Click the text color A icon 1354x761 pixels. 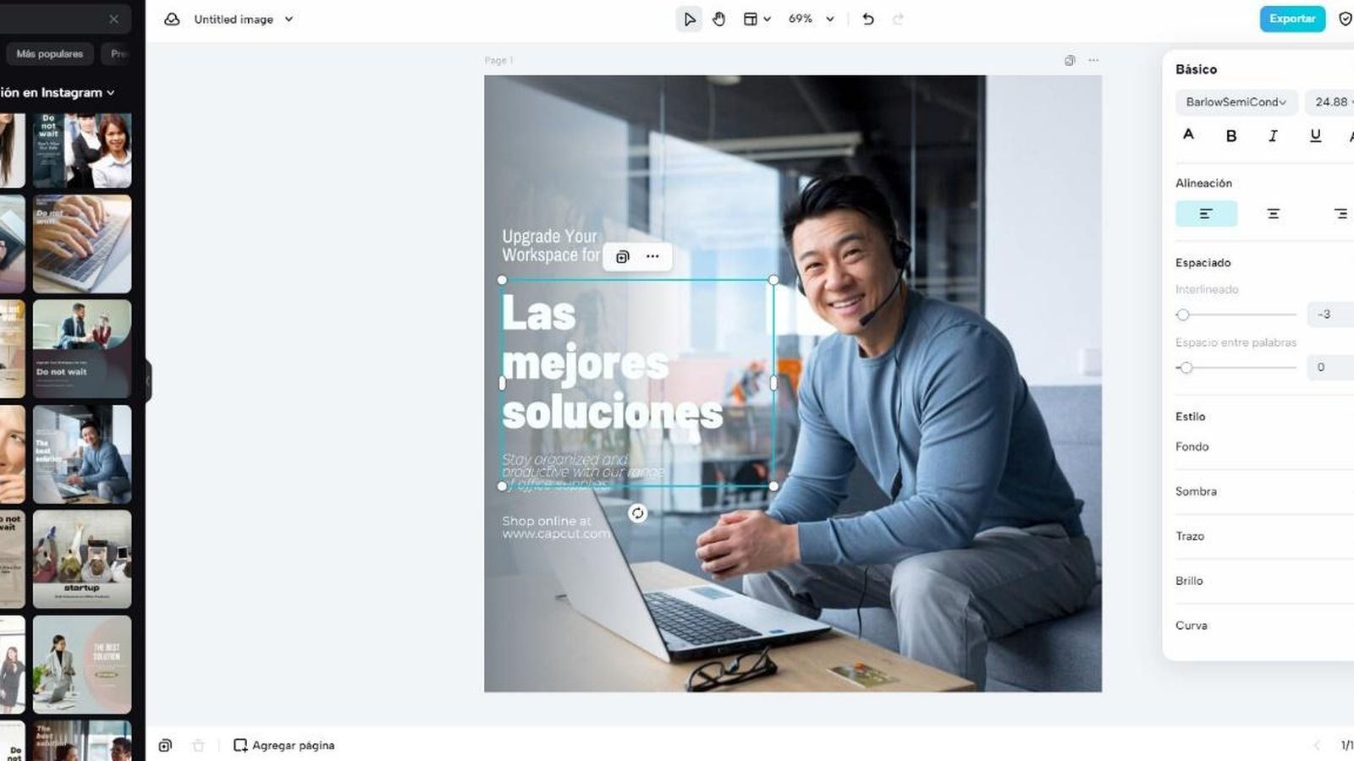tap(1188, 135)
